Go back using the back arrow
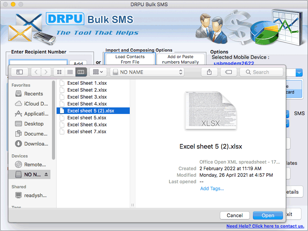 coord(35,72)
